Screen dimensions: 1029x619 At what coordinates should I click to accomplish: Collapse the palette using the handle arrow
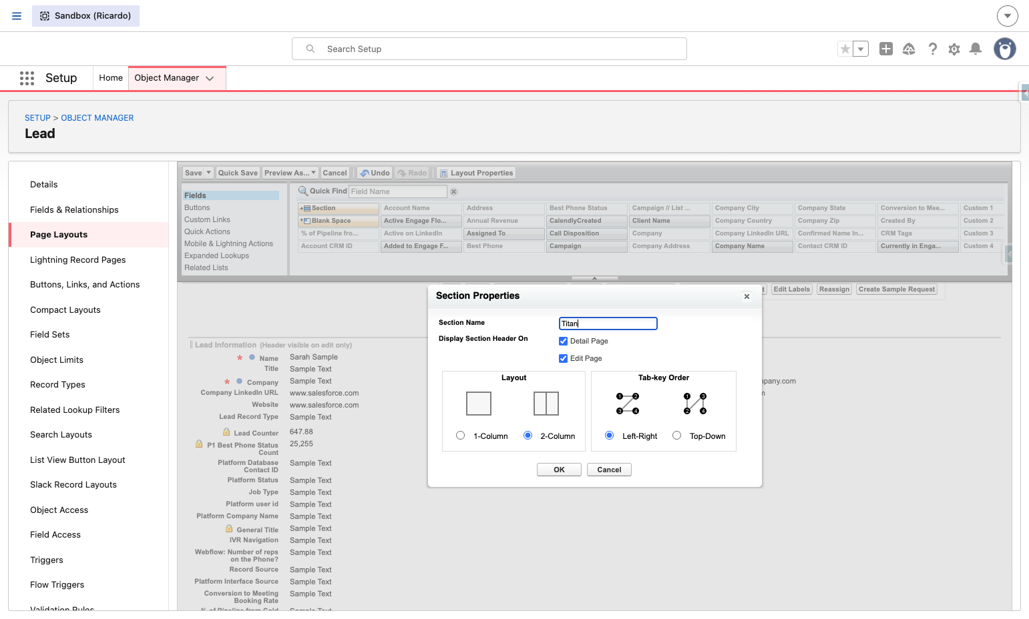tap(594, 278)
